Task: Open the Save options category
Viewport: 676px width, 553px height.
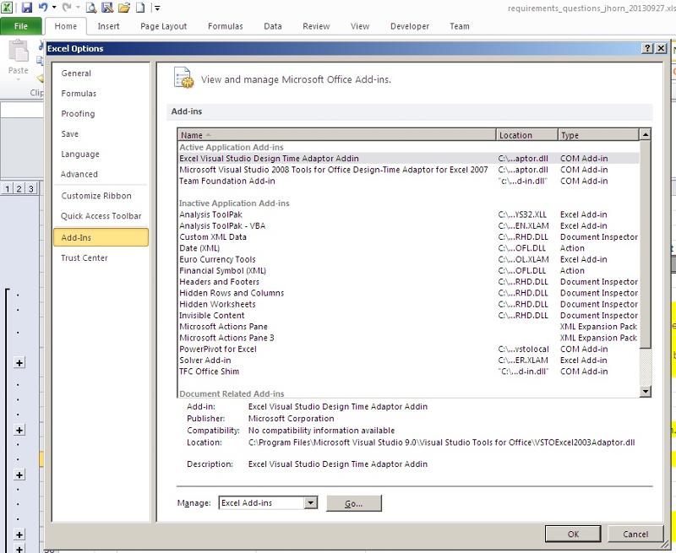Action: pos(101,134)
